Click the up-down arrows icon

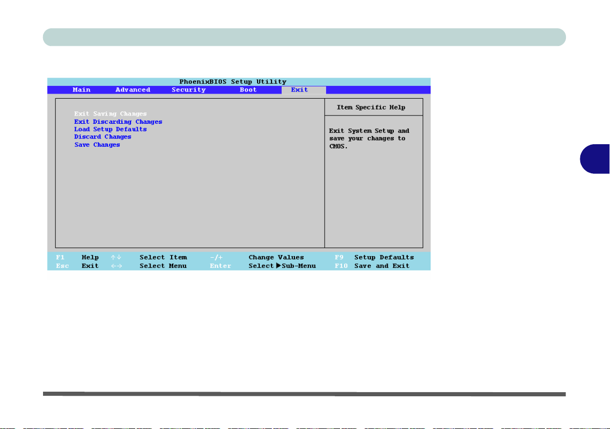[116, 257]
